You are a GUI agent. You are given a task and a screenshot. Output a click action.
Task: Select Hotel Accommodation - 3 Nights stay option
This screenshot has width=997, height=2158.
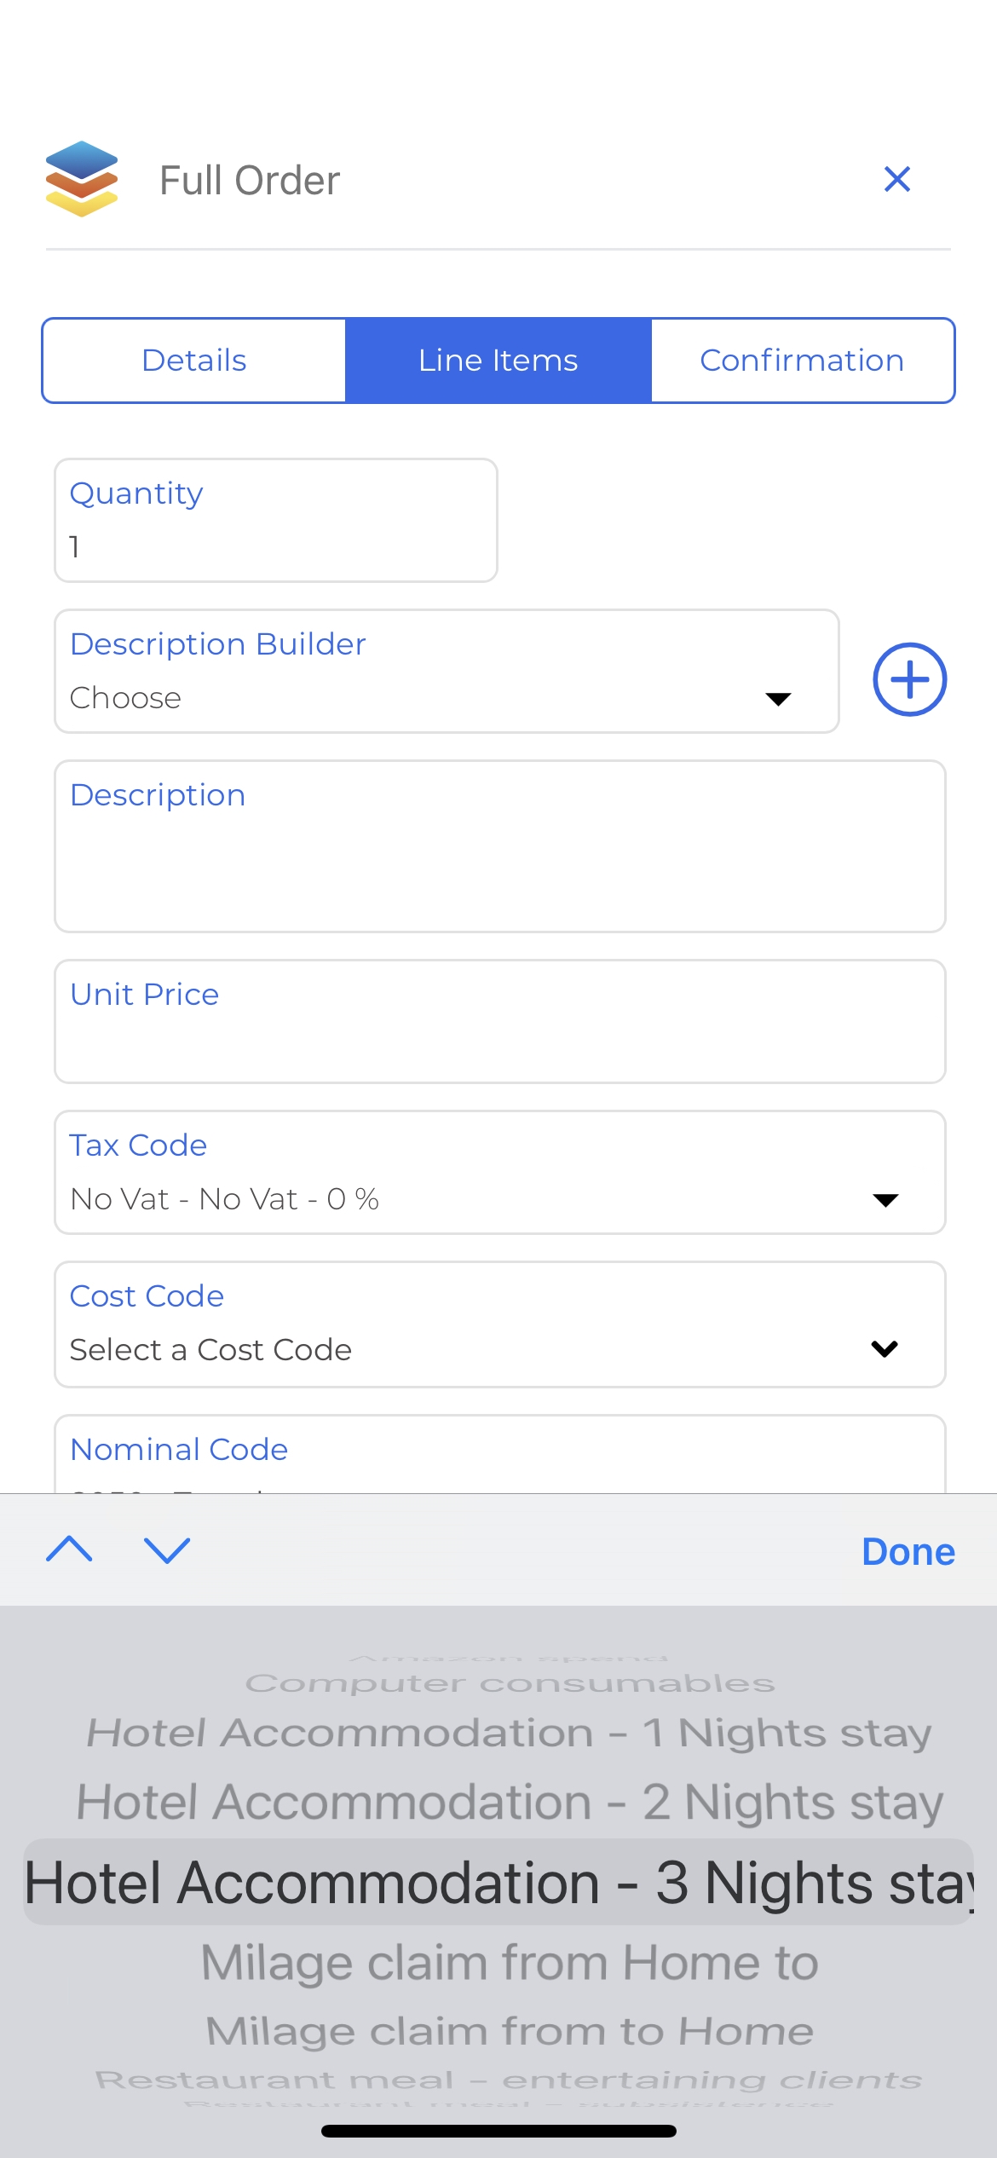[x=498, y=1882]
